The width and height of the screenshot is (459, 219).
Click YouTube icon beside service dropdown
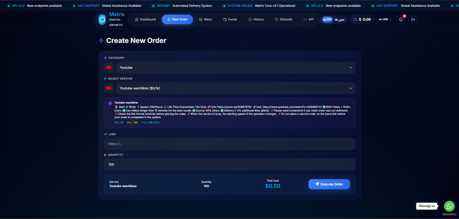(109, 88)
